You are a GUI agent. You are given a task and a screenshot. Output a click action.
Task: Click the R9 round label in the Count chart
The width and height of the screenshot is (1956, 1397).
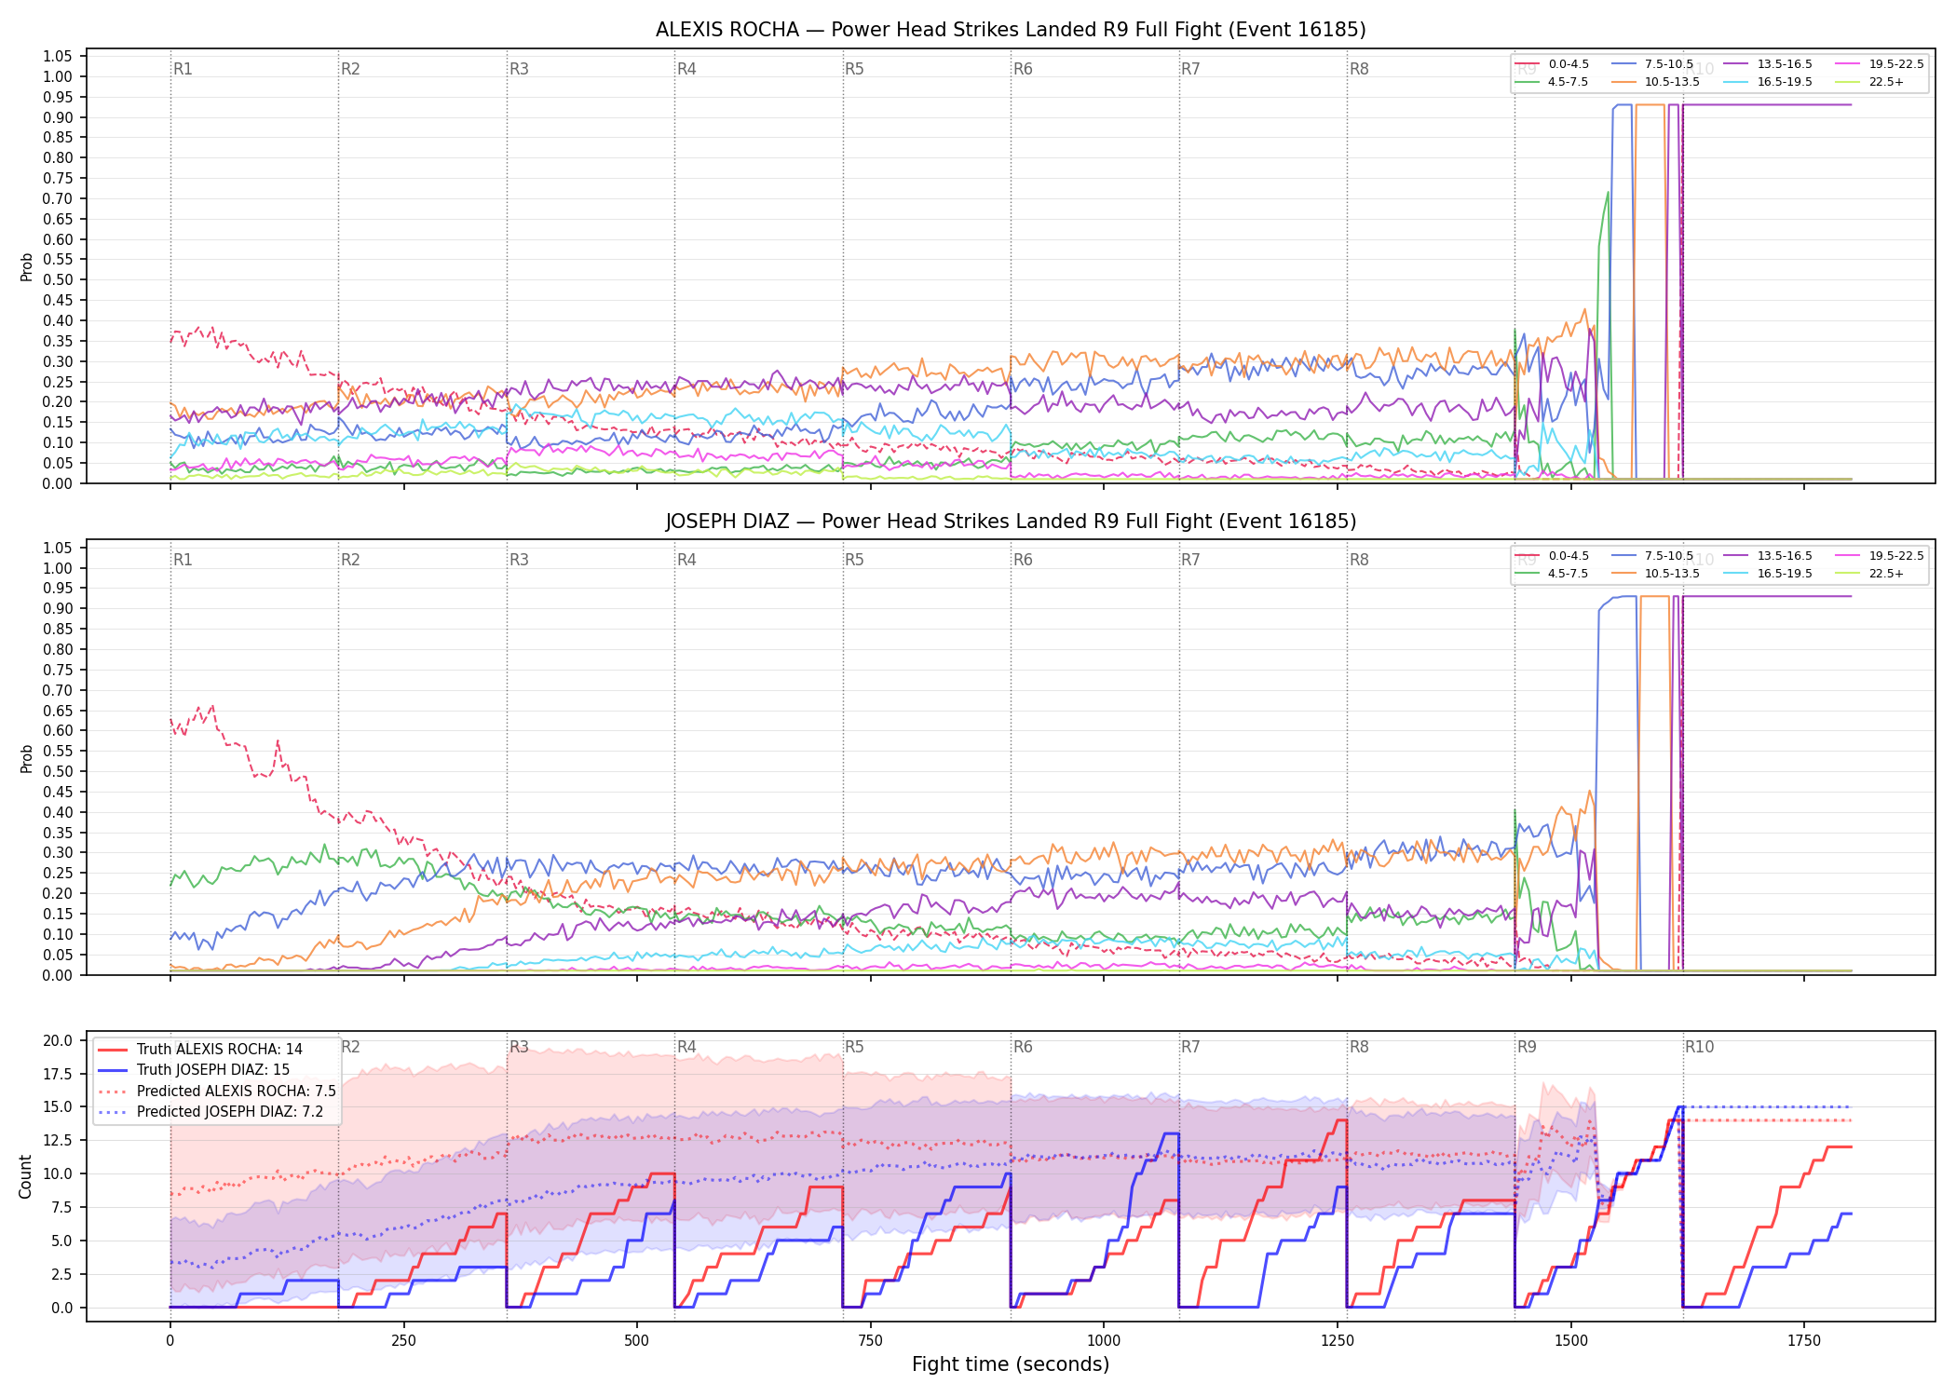[1527, 1047]
